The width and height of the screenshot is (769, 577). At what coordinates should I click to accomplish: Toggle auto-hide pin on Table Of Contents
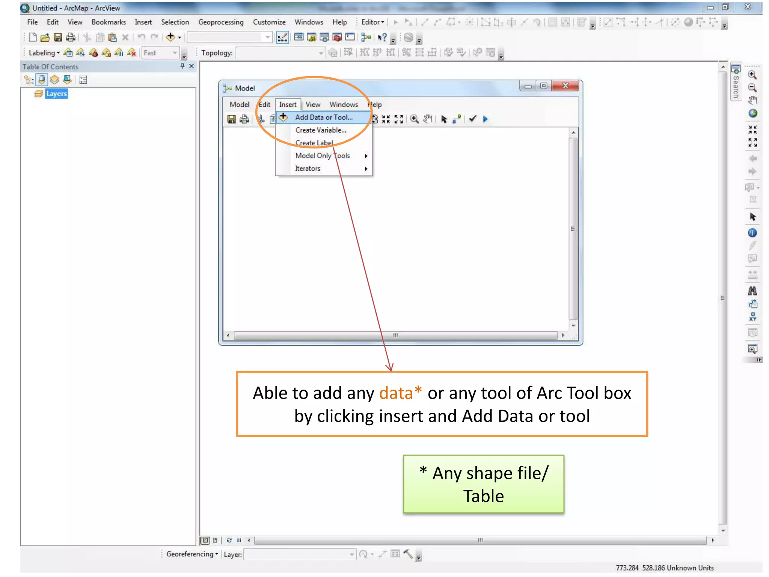click(x=182, y=66)
